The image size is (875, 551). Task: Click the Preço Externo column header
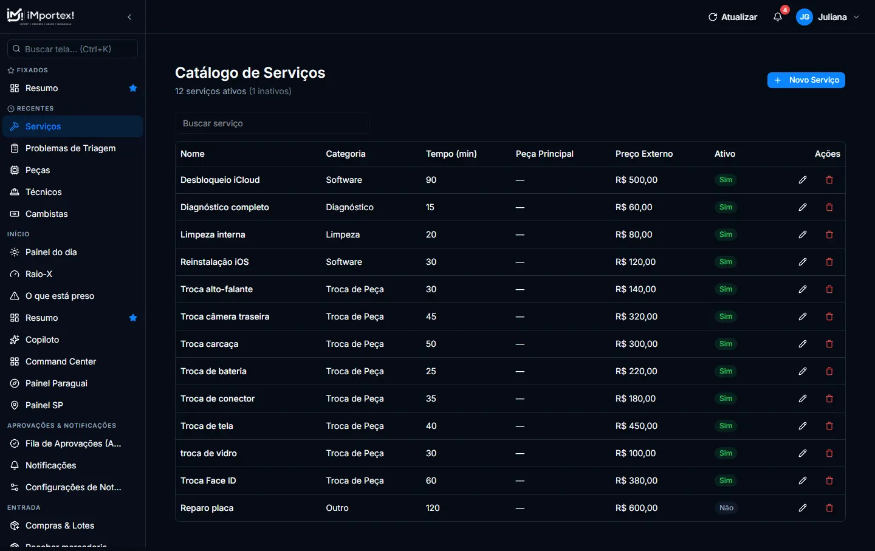click(644, 154)
